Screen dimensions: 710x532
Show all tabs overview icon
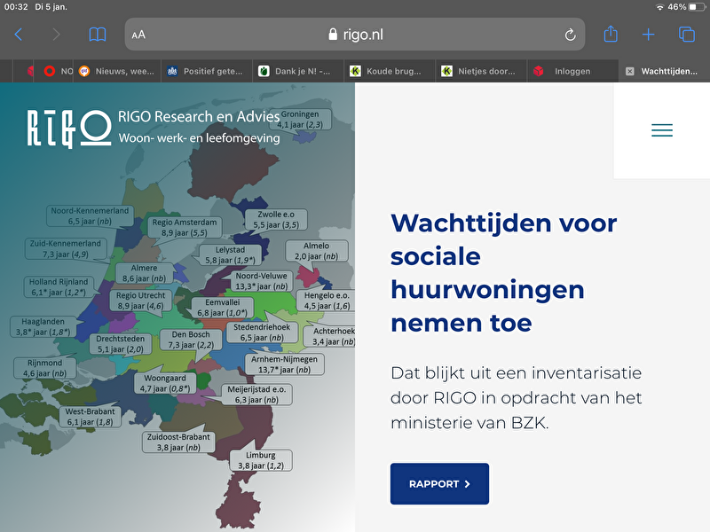686,35
